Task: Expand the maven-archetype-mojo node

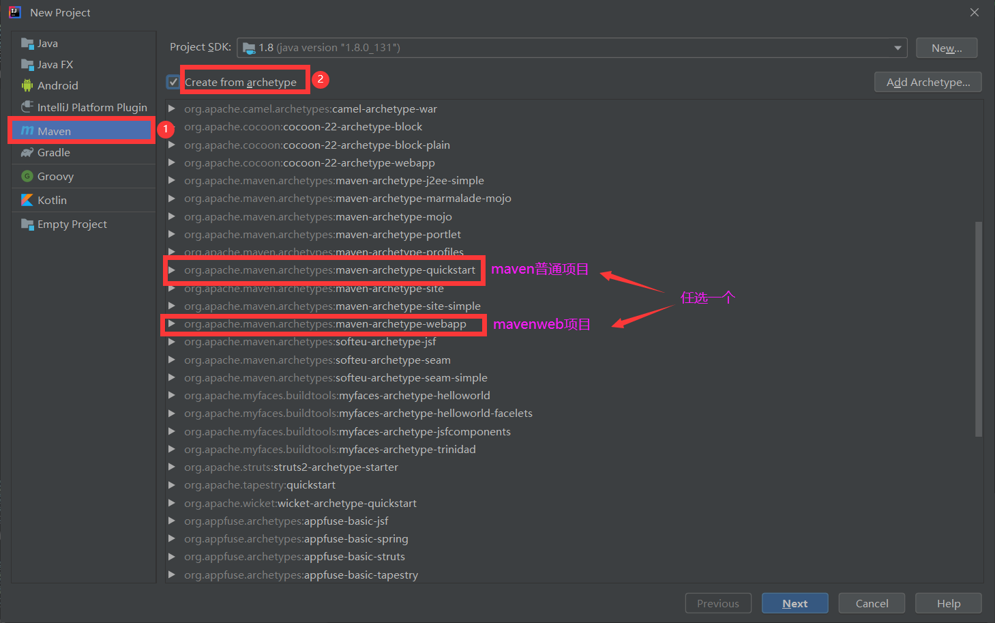Action: (x=172, y=217)
